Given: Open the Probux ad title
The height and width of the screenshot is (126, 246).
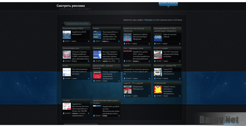Looking at the screenshot, I should click(x=96, y=28).
